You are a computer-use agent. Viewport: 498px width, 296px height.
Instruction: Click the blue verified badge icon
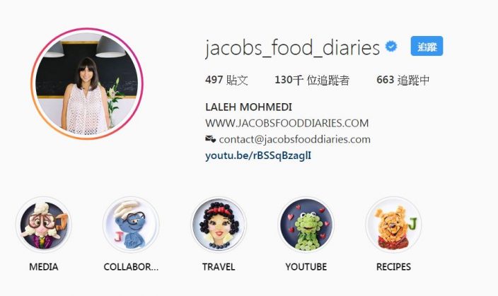[x=391, y=47]
